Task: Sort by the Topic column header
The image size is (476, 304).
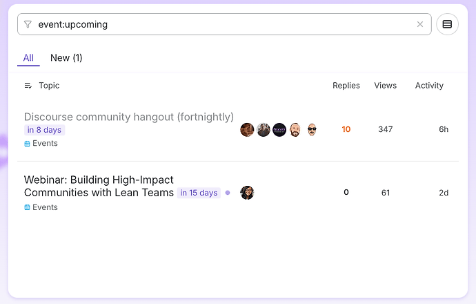Action: tap(49, 86)
